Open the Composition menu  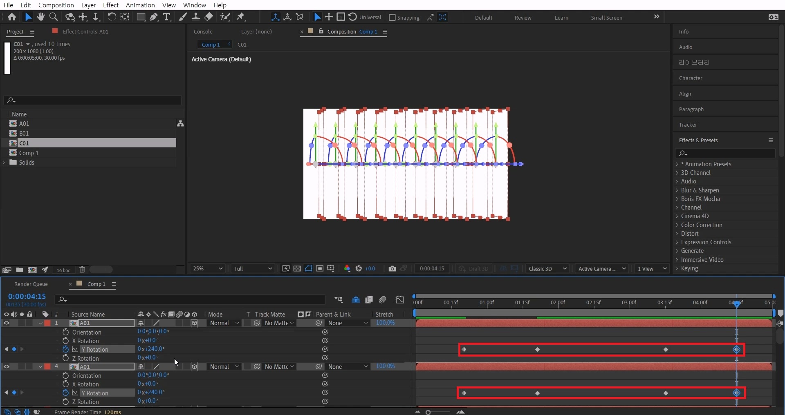[x=56, y=5]
